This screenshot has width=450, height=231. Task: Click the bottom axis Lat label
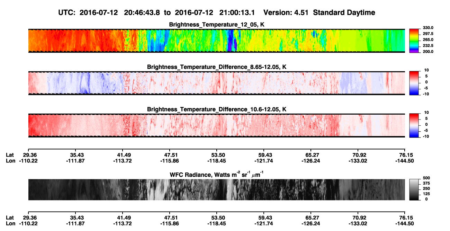[10, 218]
